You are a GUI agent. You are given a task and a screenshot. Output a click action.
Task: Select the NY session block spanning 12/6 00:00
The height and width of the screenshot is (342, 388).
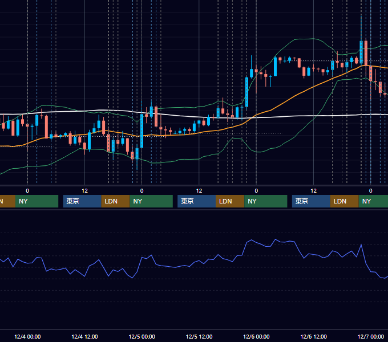coord(266,201)
